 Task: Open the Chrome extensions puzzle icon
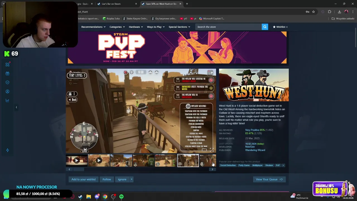(x=330, y=12)
